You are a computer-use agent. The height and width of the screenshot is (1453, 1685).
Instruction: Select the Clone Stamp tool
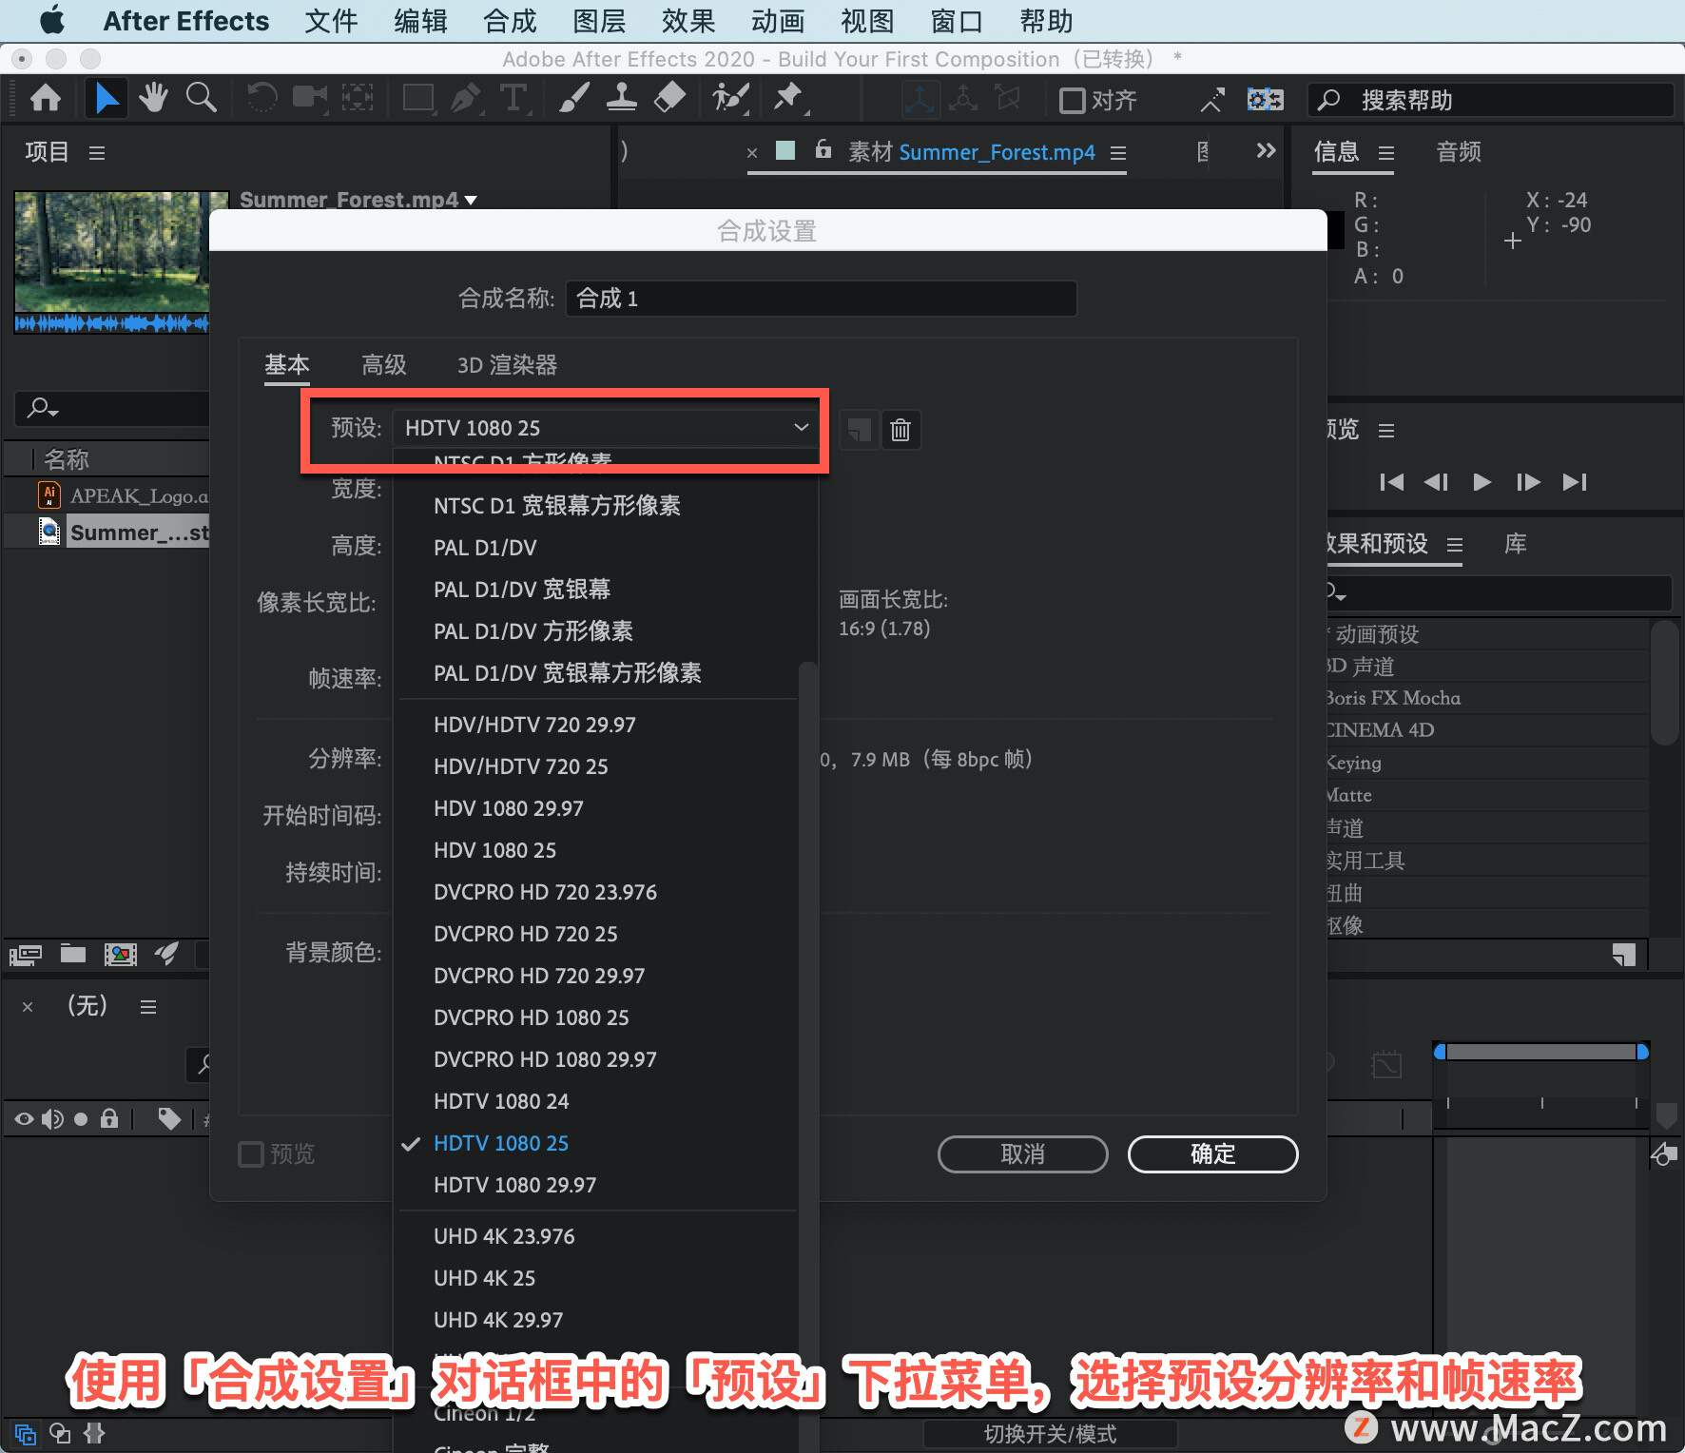tap(622, 98)
